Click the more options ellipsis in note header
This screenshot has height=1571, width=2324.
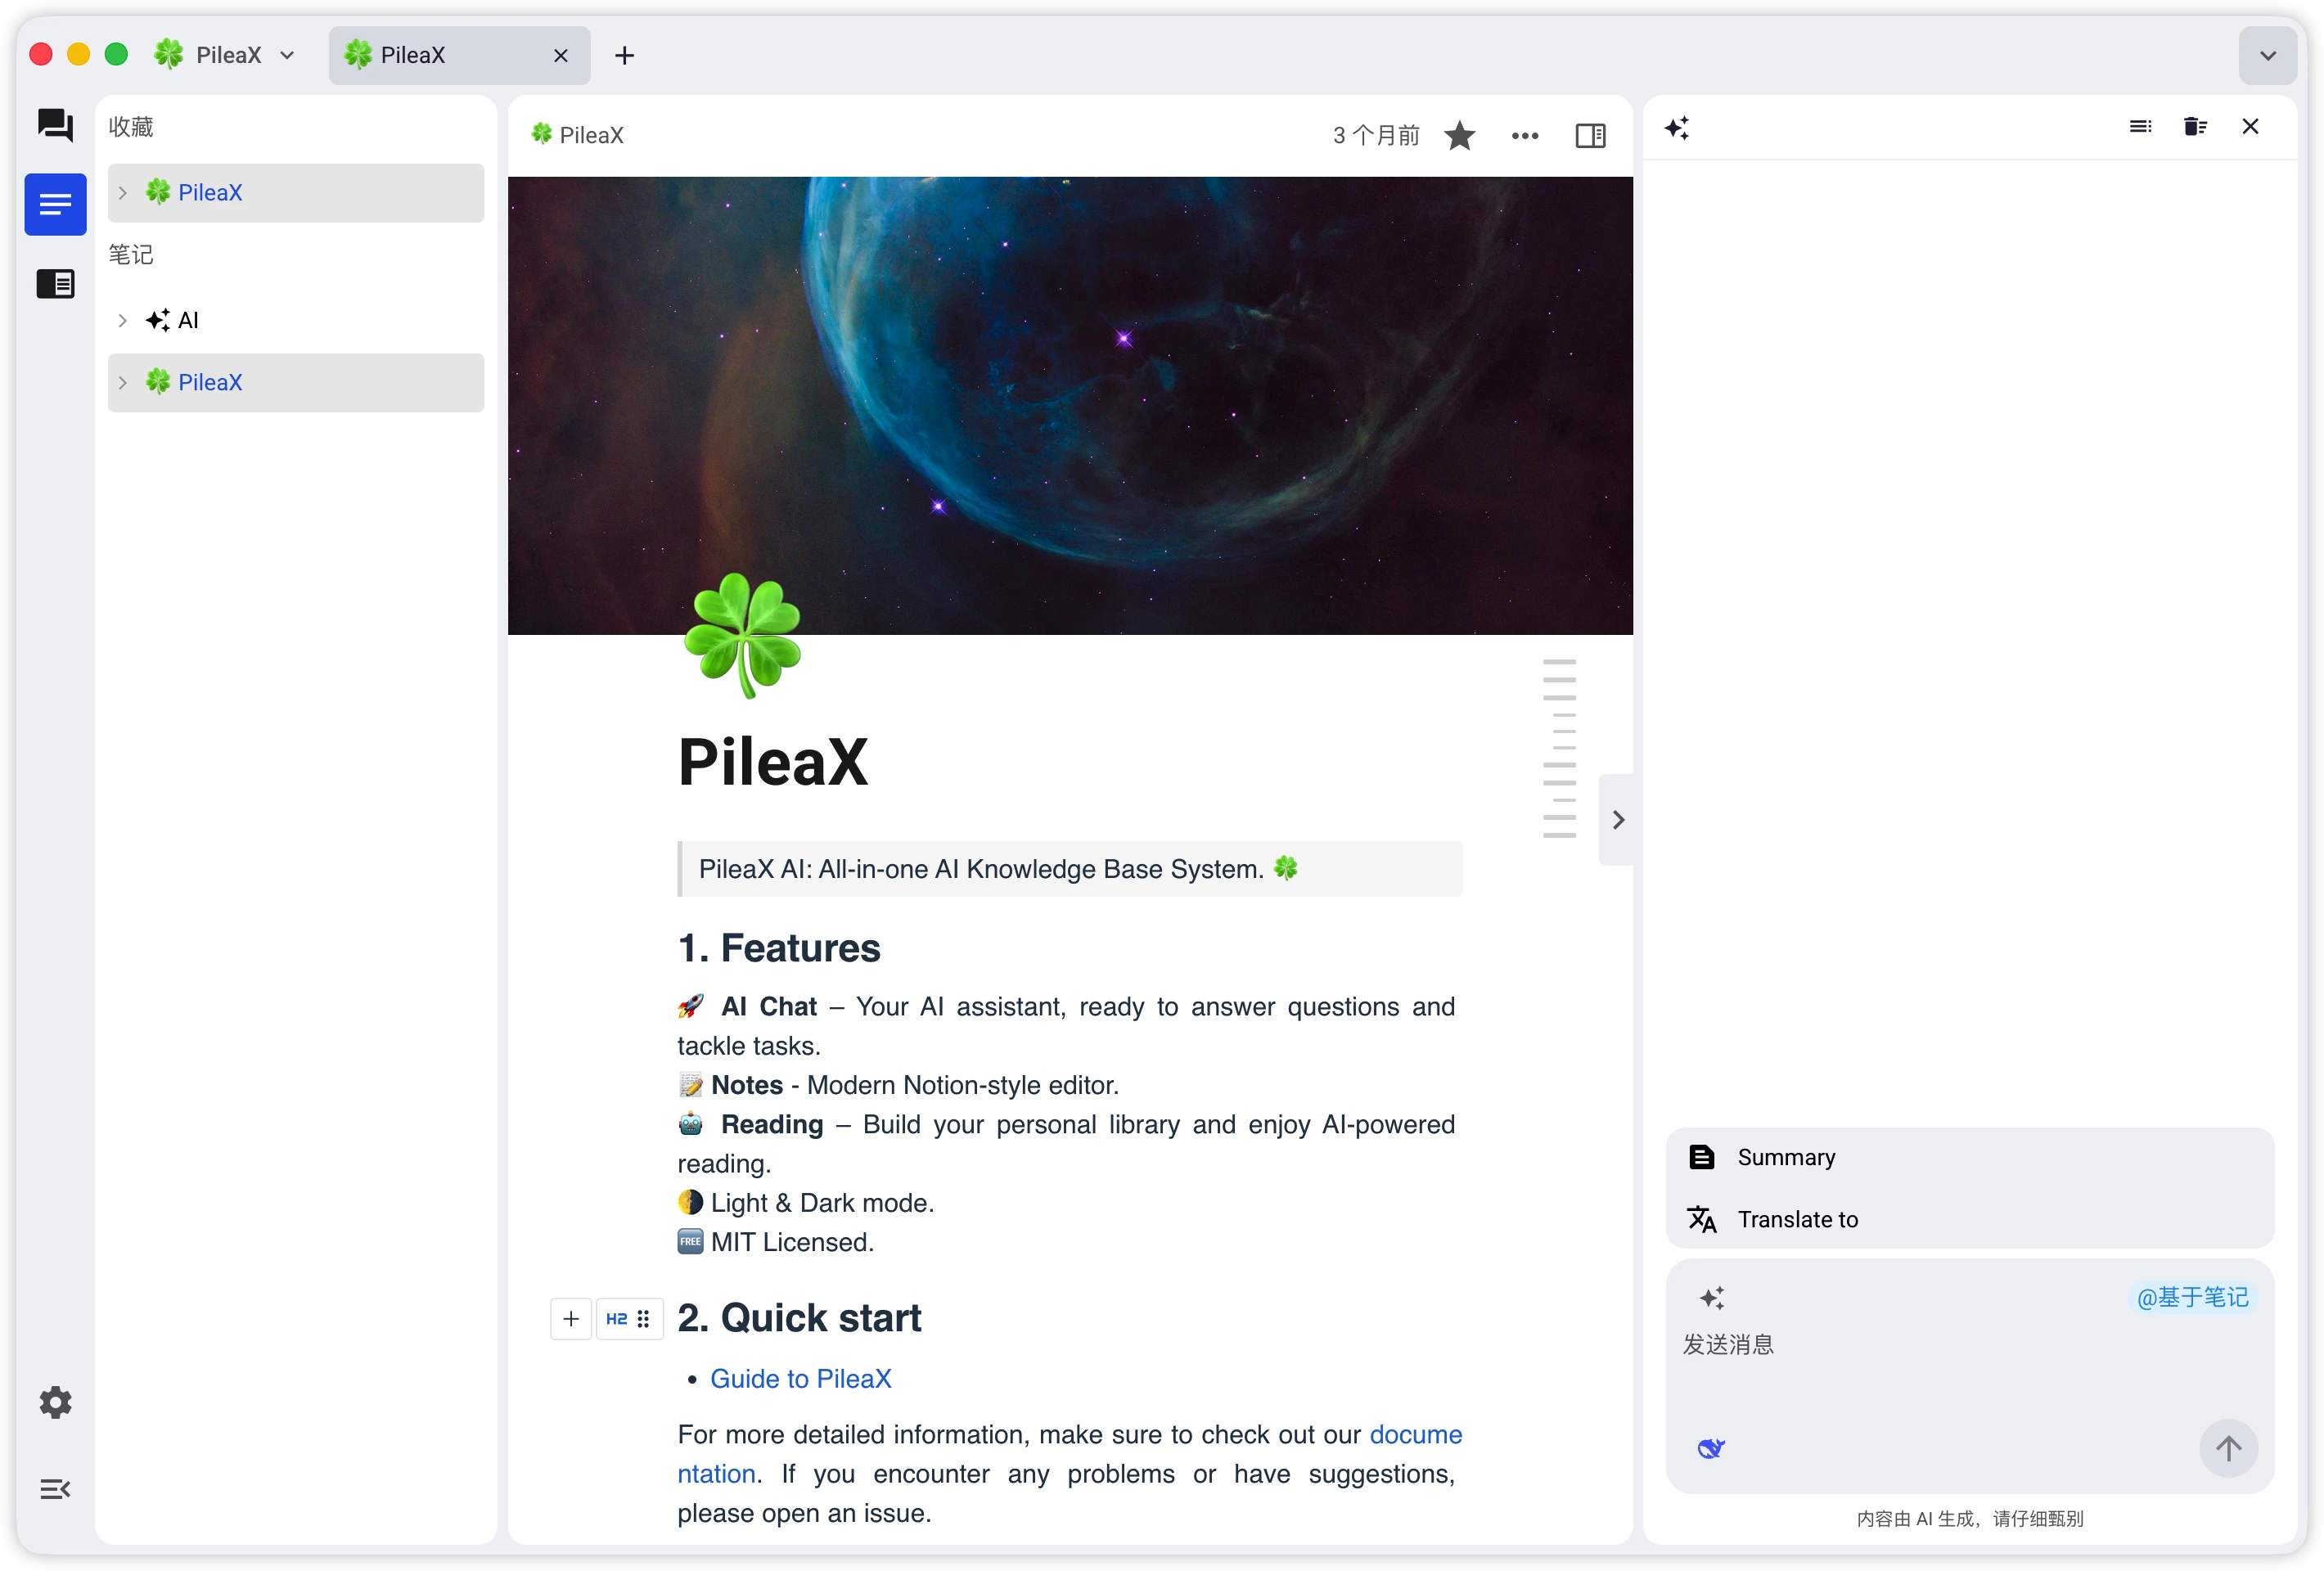(1524, 135)
